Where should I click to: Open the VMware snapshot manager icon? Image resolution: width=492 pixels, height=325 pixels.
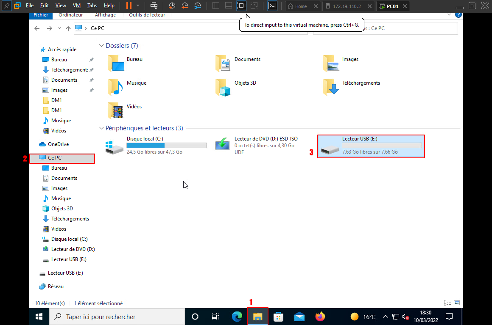(198, 6)
